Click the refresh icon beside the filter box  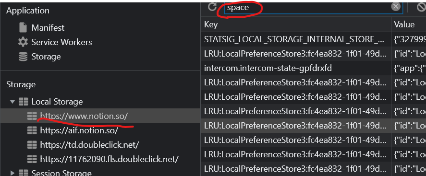(x=212, y=7)
